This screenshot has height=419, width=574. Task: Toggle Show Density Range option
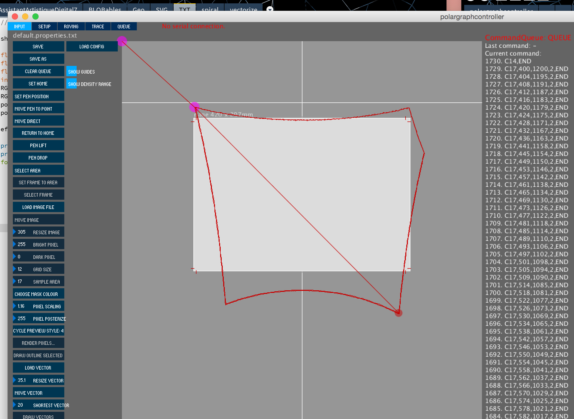[71, 84]
